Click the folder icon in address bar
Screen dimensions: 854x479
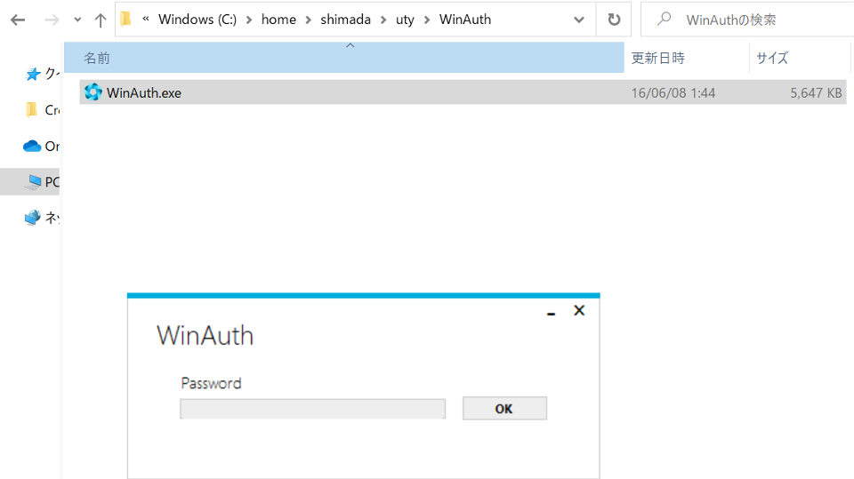point(125,19)
